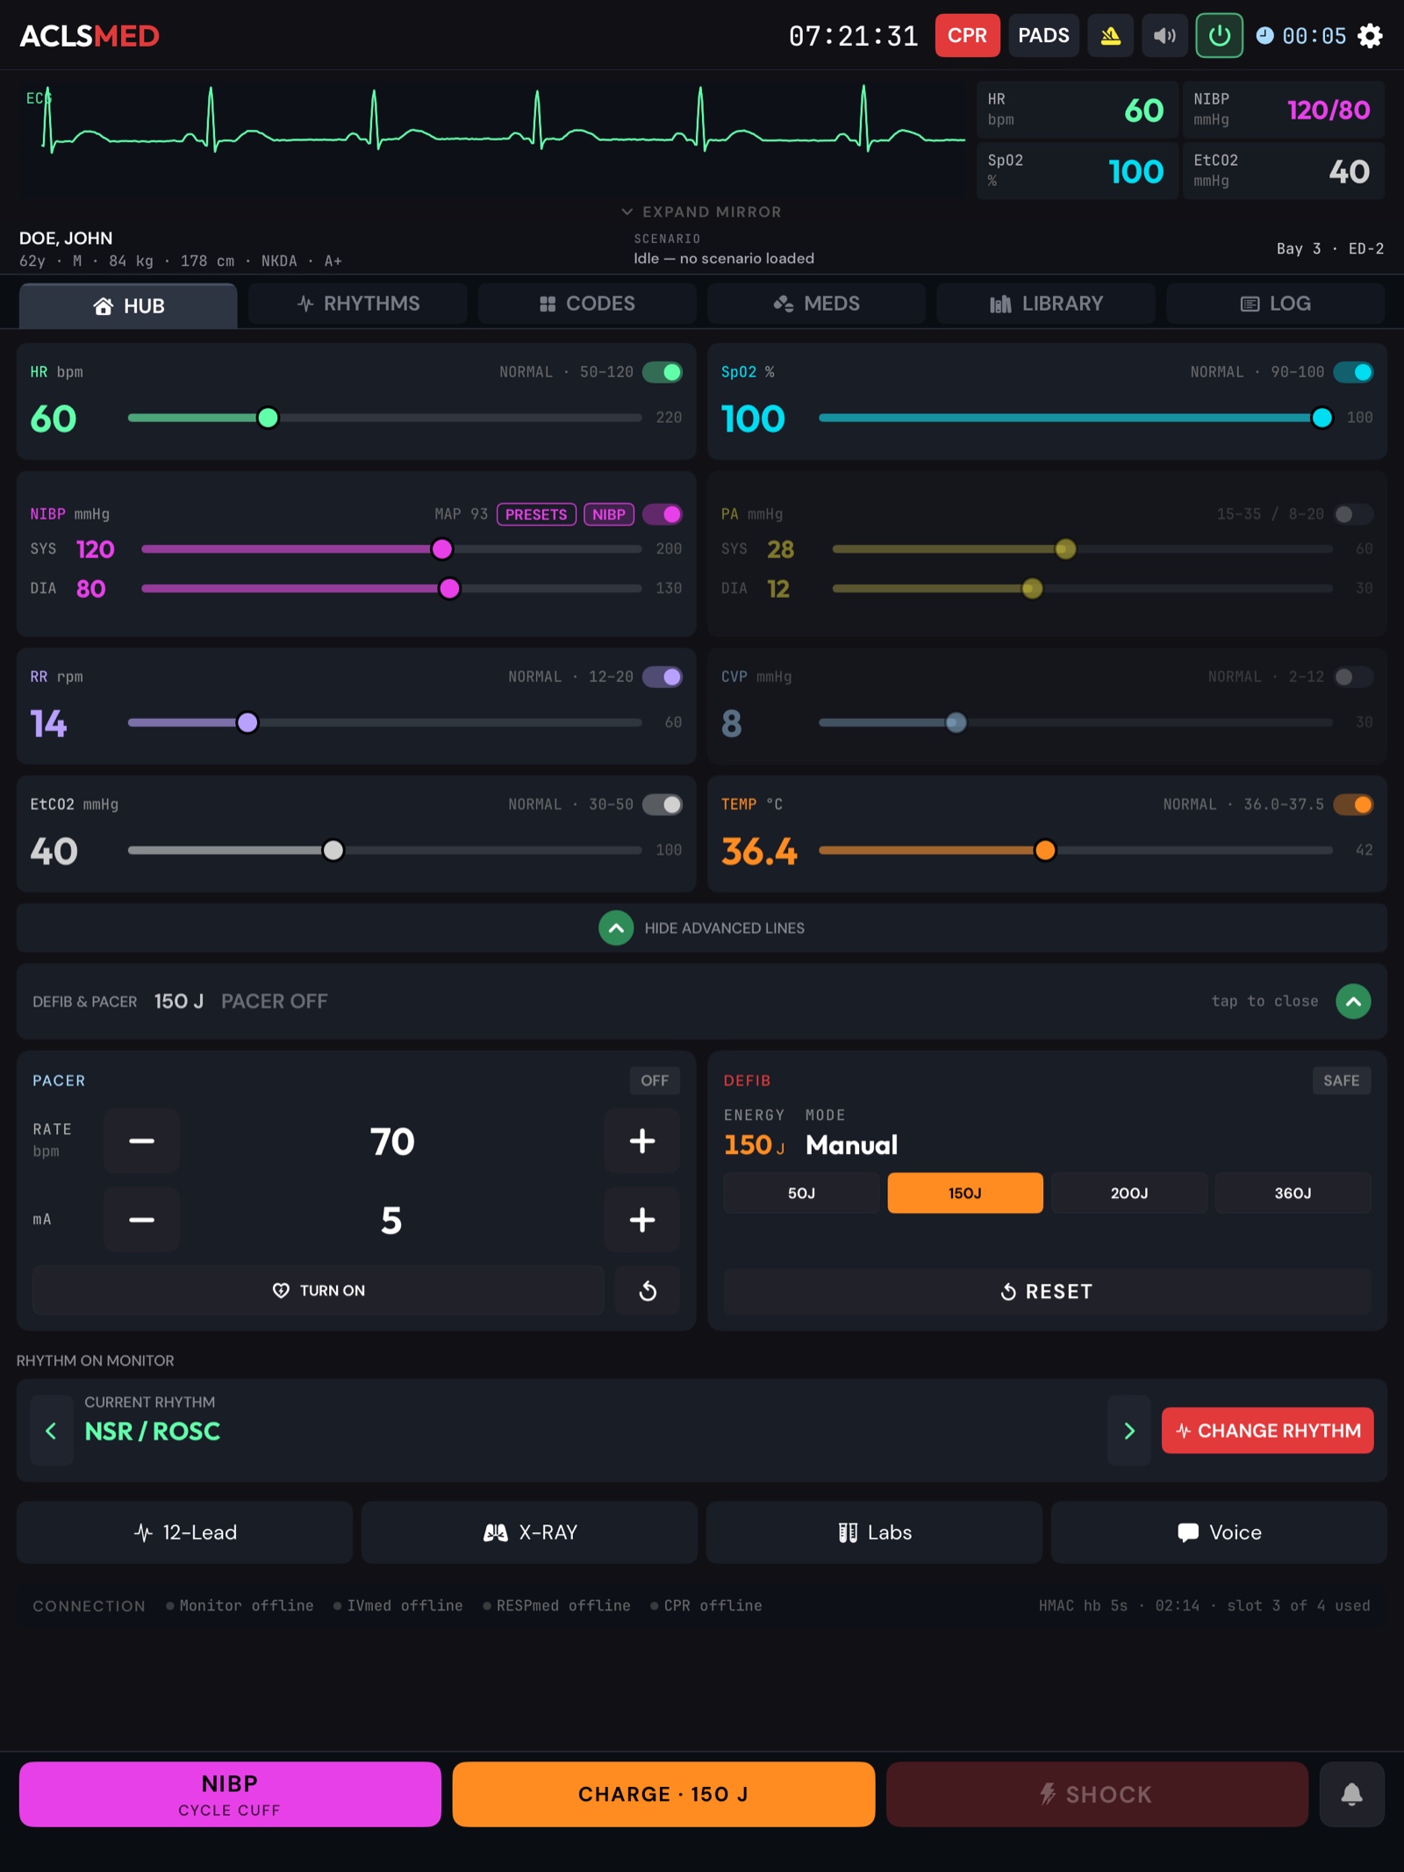The image size is (1404, 1872).
Task: Toggle the TEMP °C switch
Action: pyautogui.click(x=1353, y=805)
